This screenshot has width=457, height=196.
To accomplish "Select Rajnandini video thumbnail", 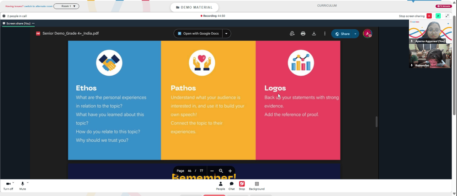I will [x=430, y=56].
